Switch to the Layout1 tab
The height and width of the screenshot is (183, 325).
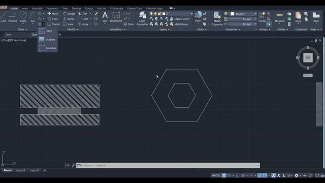[20, 170]
